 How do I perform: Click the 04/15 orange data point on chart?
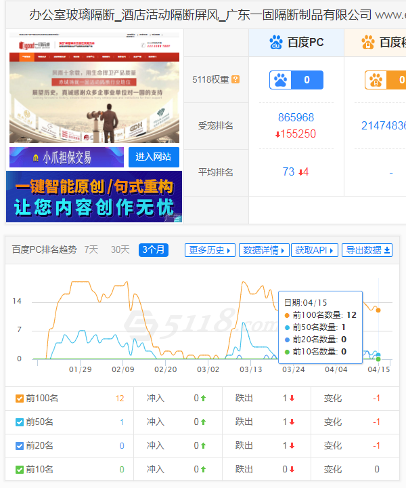pos(378,310)
